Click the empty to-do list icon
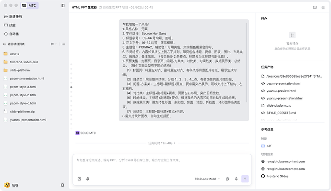This screenshot has height=191, width=331. click(x=292, y=35)
